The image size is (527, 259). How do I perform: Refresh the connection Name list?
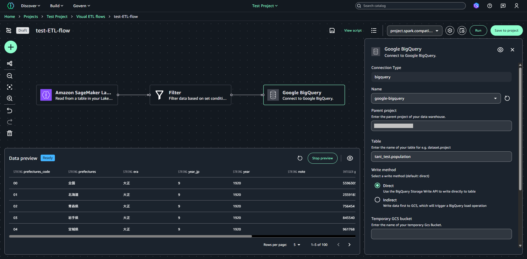tap(507, 98)
